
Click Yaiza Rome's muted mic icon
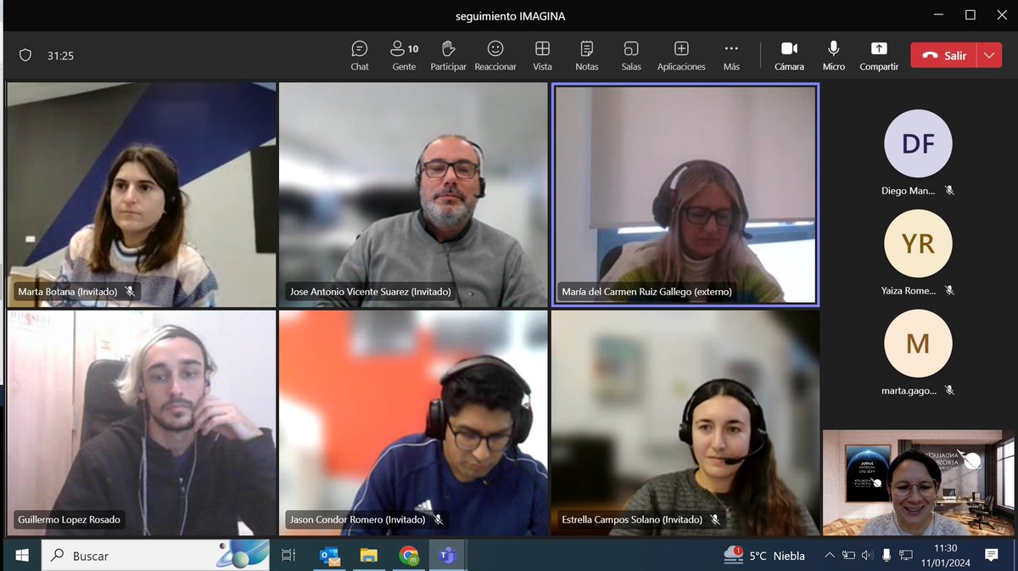(x=949, y=290)
